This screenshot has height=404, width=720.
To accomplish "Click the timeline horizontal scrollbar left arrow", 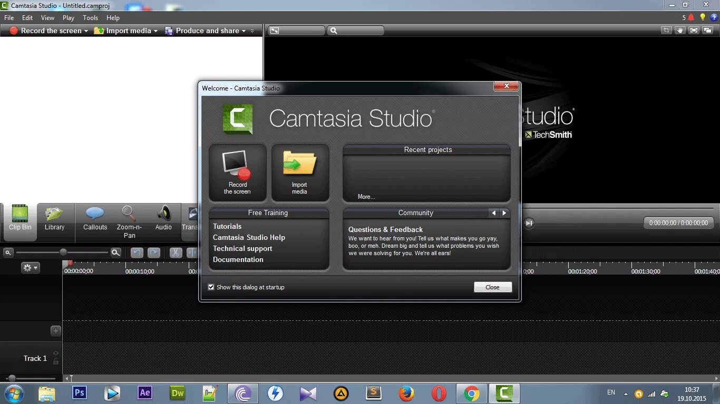I will pyautogui.click(x=67, y=378).
